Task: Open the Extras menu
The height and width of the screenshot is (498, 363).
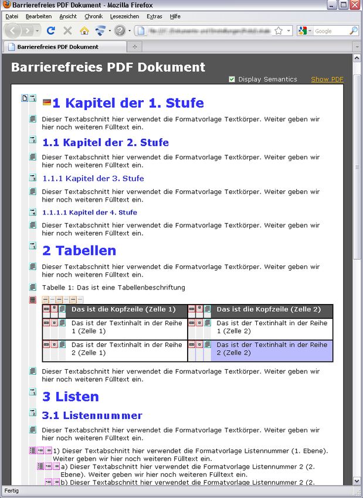Action: (x=154, y=16)
